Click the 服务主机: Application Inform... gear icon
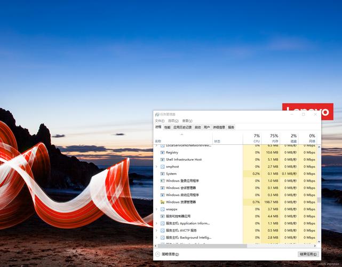The width and height of the screenshot is (342, 267). click(163, 224)
